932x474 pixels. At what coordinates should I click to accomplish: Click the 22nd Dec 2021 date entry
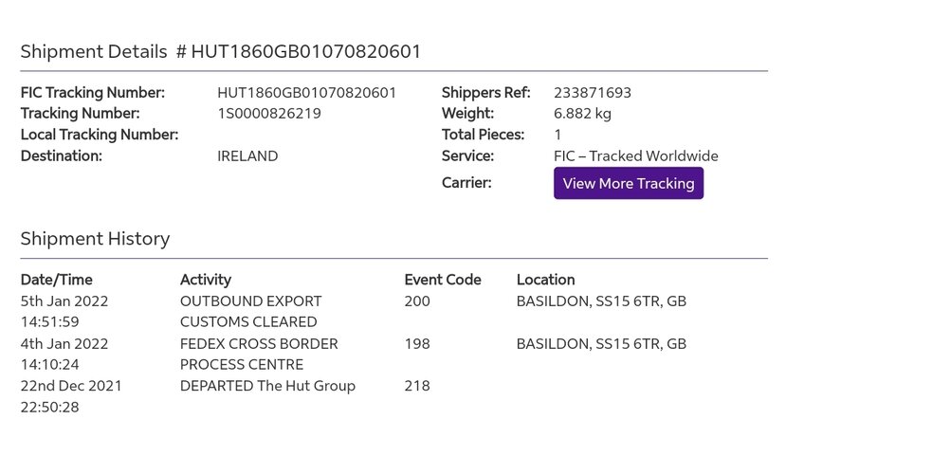[x=71, y=386]
